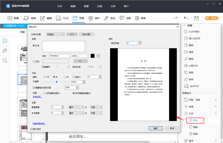
Task: Open the Edit (编辑) menu in title bar
Action: (73, 6)
